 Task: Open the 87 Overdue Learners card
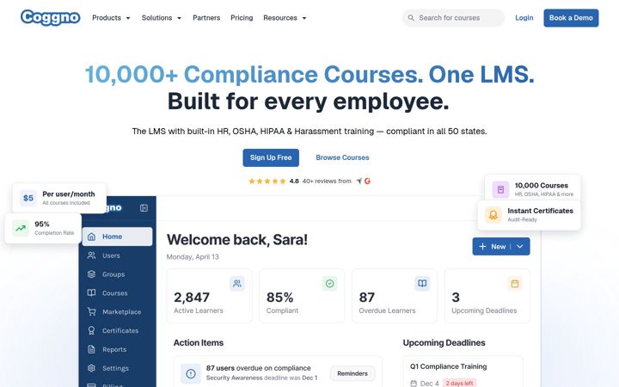tap(395, 296)
